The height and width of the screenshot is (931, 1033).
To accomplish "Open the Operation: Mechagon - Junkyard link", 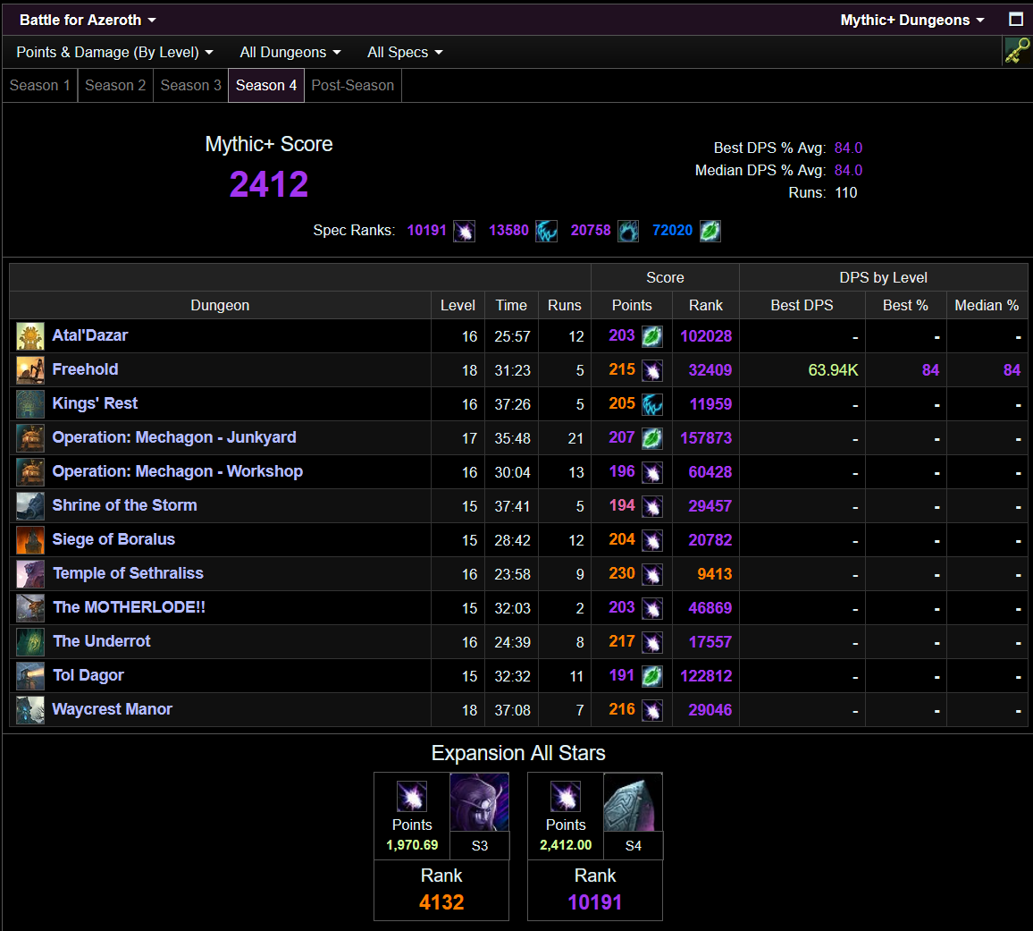I will [174, 438].
